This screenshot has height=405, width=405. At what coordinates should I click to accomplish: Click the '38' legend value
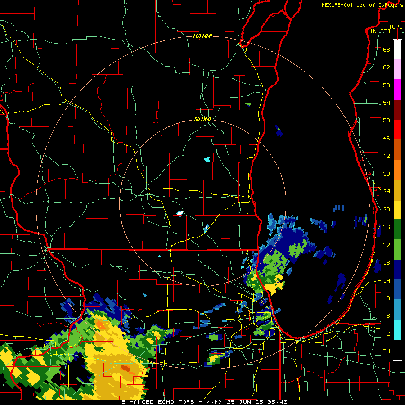(x=387, y=174)
